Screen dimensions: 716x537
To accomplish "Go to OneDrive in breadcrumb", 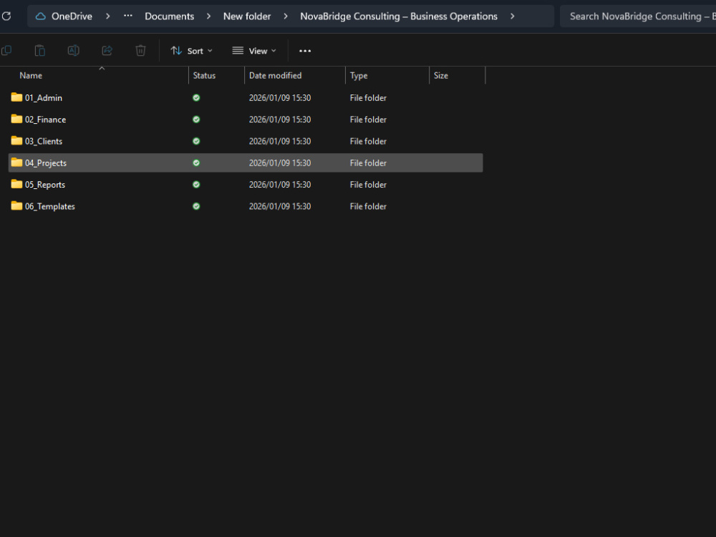I will [x=72, y=16].
